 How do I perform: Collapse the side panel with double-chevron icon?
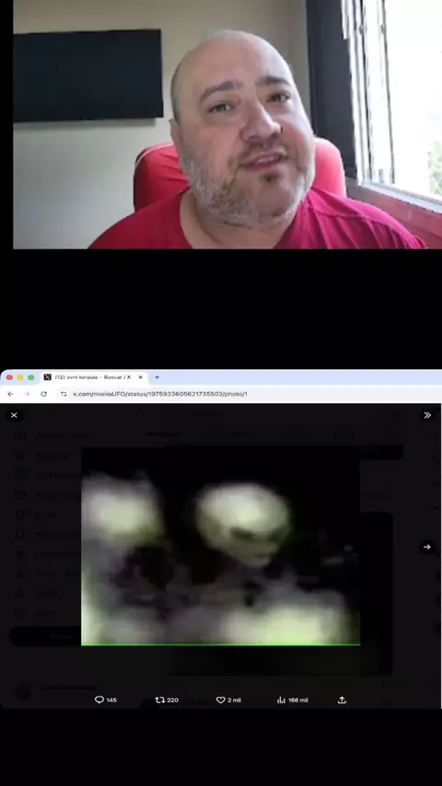click(427, 415)
